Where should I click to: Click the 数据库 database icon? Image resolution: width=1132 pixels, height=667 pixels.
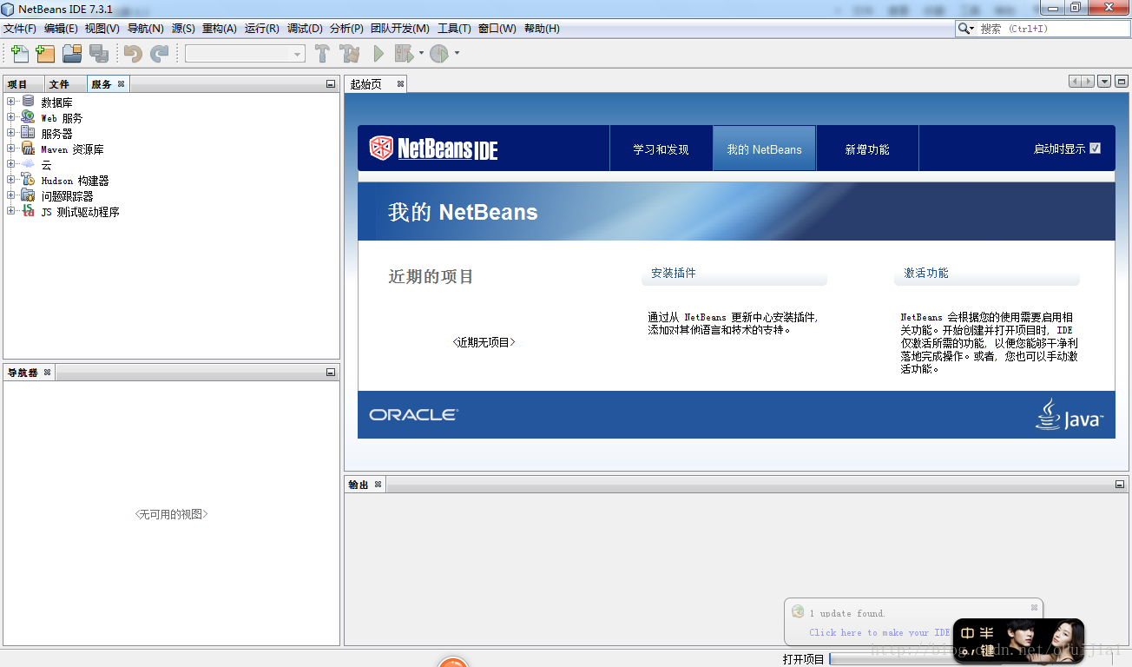[29, 102]
